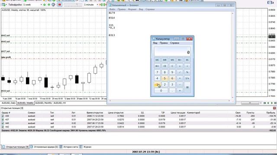The height and width of the screenshot is (155, 277).
Task: Click the calculator MR memory recall key
Action: click(164, 60)
